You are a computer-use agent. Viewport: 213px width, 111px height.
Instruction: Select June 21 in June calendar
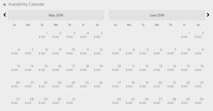pos(171,84)
